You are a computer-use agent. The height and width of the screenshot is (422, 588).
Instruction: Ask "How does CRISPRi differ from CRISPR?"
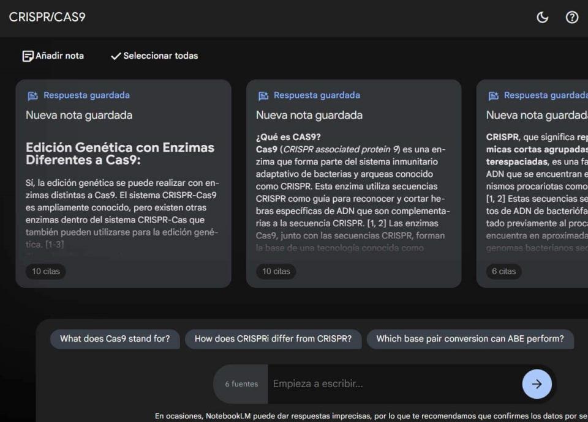(273, 339)
